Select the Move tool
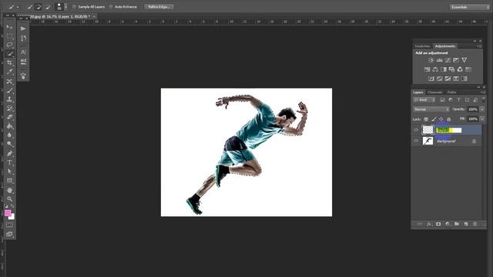 click(x=9, y=28)
